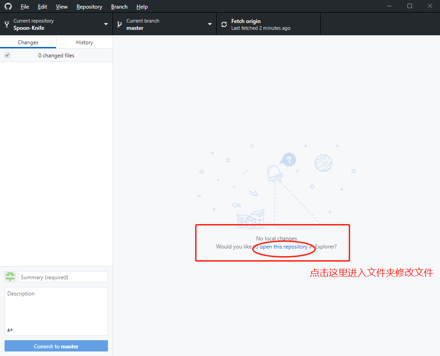Click the GitHub octocat logo
440x356 pixels.
(8, 6)
